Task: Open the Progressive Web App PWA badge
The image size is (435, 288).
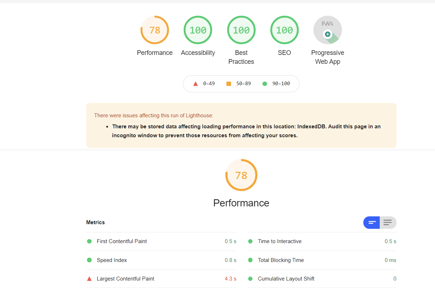Action: pyautogui.click(x=328, y=30)
